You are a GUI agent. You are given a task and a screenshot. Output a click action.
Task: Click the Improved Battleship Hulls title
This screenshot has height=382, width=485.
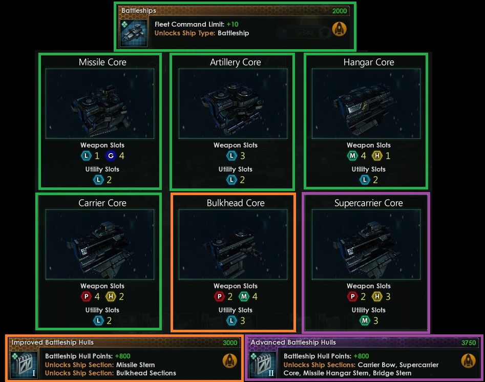[53, 343]
